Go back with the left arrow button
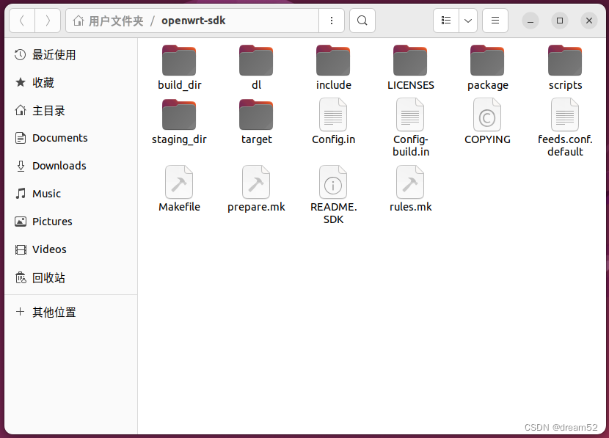 point(22,21)
